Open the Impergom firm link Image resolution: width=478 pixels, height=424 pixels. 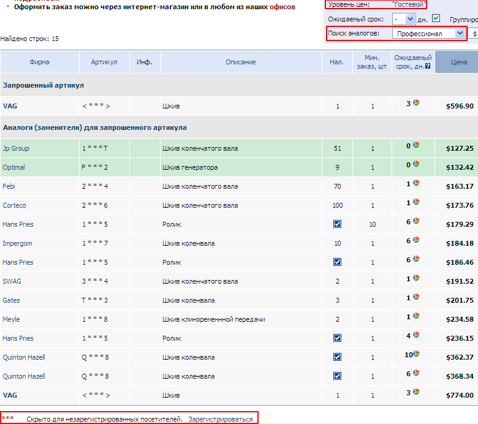pyautogui.click(x=17, y=243)
